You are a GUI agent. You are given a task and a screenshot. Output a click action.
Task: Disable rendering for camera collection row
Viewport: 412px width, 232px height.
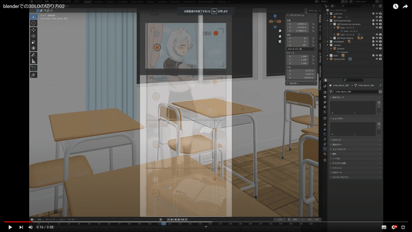(380, 45)
